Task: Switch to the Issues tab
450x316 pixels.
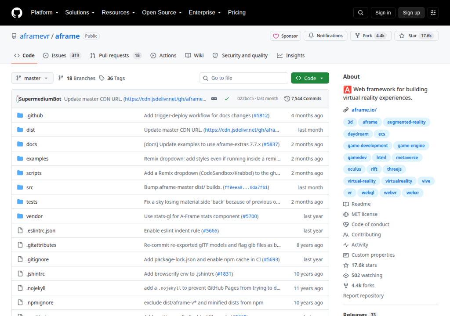Action: tap(62, 55)
